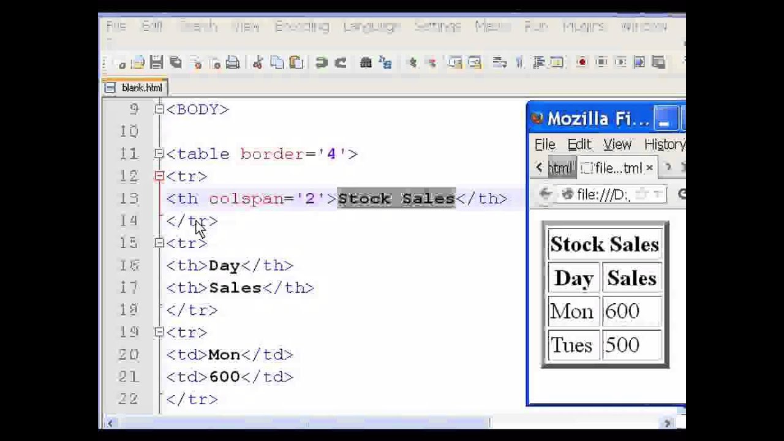
Task: Open the Language menu
Action: [372, 26]
